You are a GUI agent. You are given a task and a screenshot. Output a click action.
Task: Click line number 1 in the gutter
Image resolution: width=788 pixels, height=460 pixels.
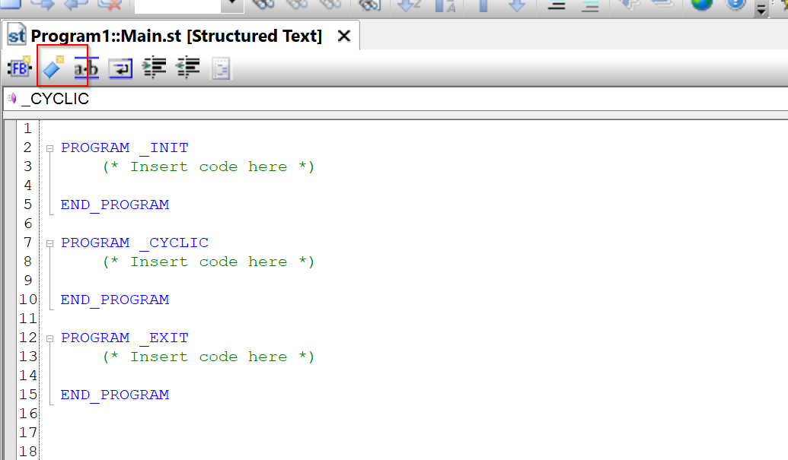pos(27,128)
